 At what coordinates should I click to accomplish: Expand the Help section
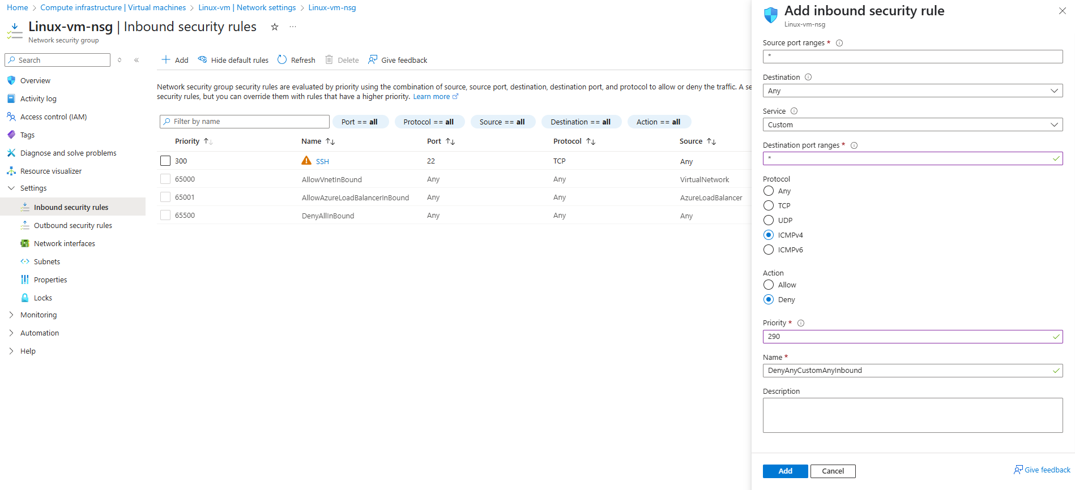pos(11,351)
